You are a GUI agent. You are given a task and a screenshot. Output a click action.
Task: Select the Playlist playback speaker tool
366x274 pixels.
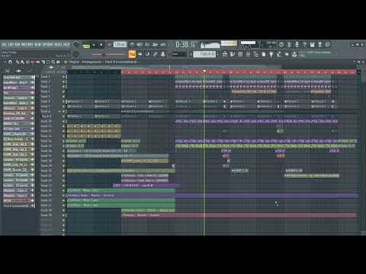tap(59, 62)
